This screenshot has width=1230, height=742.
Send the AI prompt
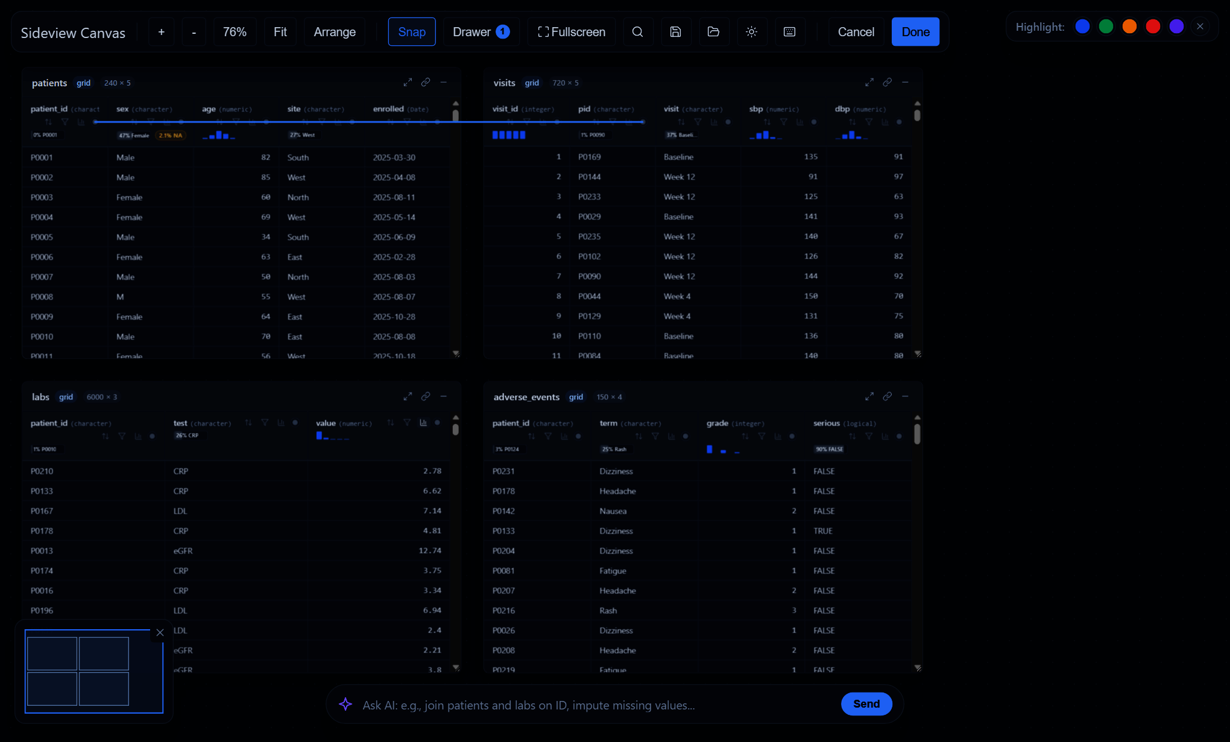coord(866,704)
